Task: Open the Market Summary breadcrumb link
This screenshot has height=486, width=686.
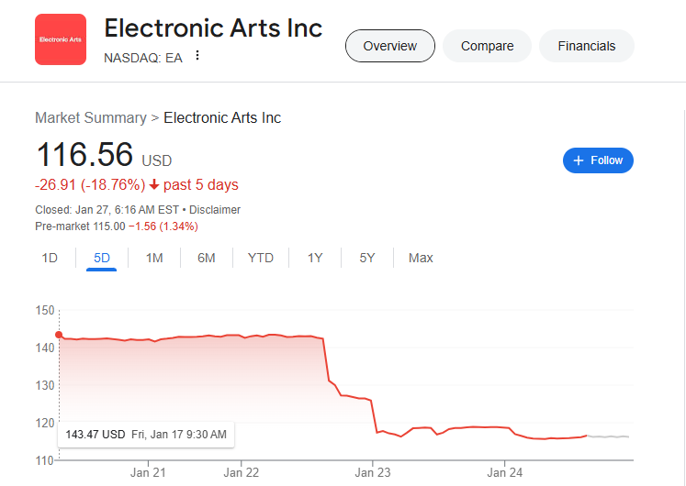Action: pos(91,118)
